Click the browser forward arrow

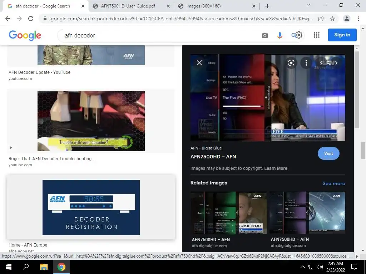[19, 19]
